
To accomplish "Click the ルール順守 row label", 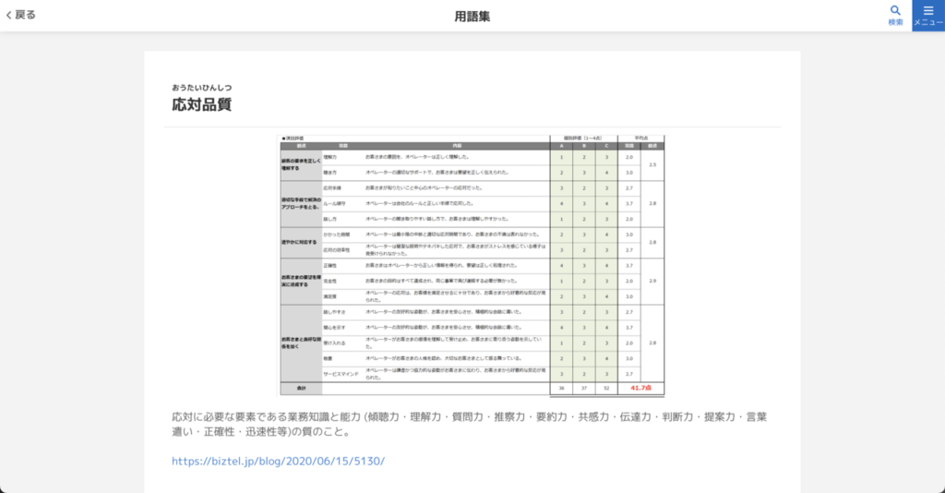I will pos(334,203).
